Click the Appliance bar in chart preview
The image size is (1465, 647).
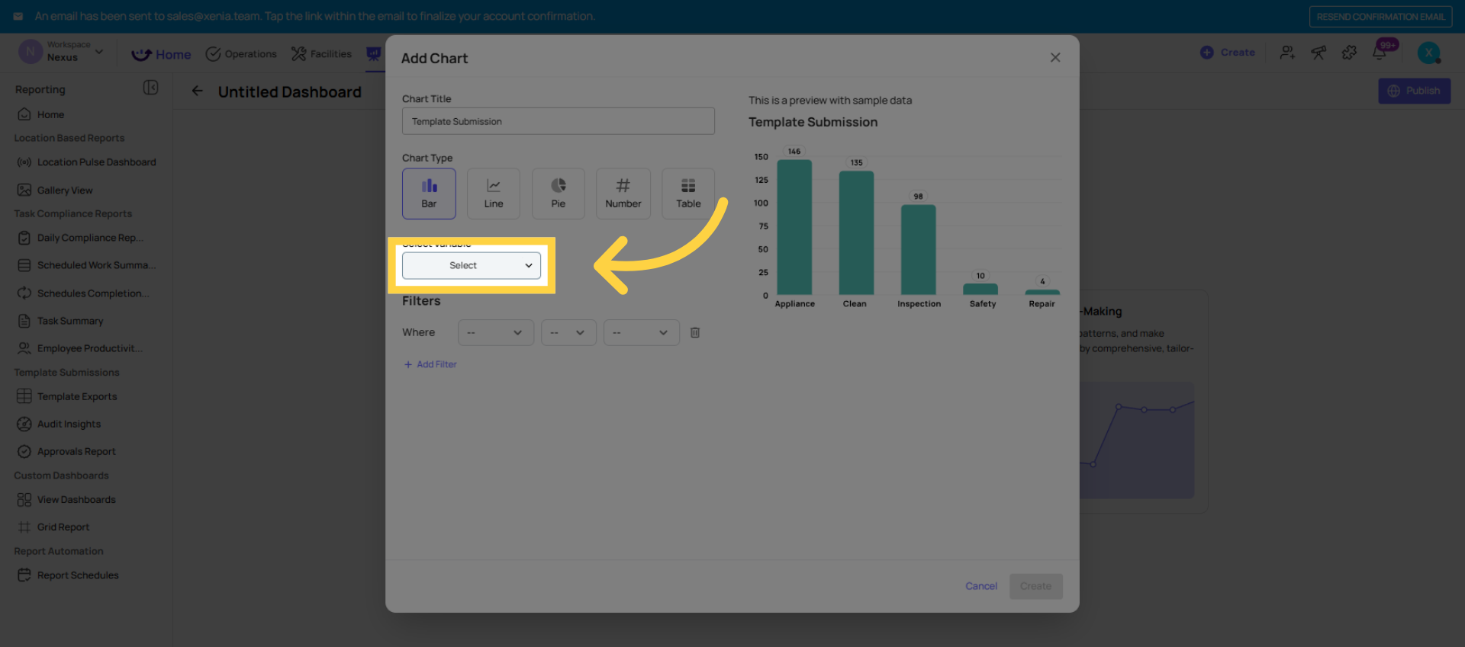pyautogui.click(x=794, y=227)
